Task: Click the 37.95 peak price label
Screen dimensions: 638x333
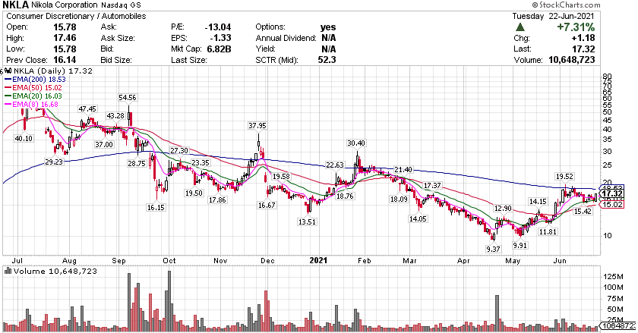Action: tap(257, 126)
